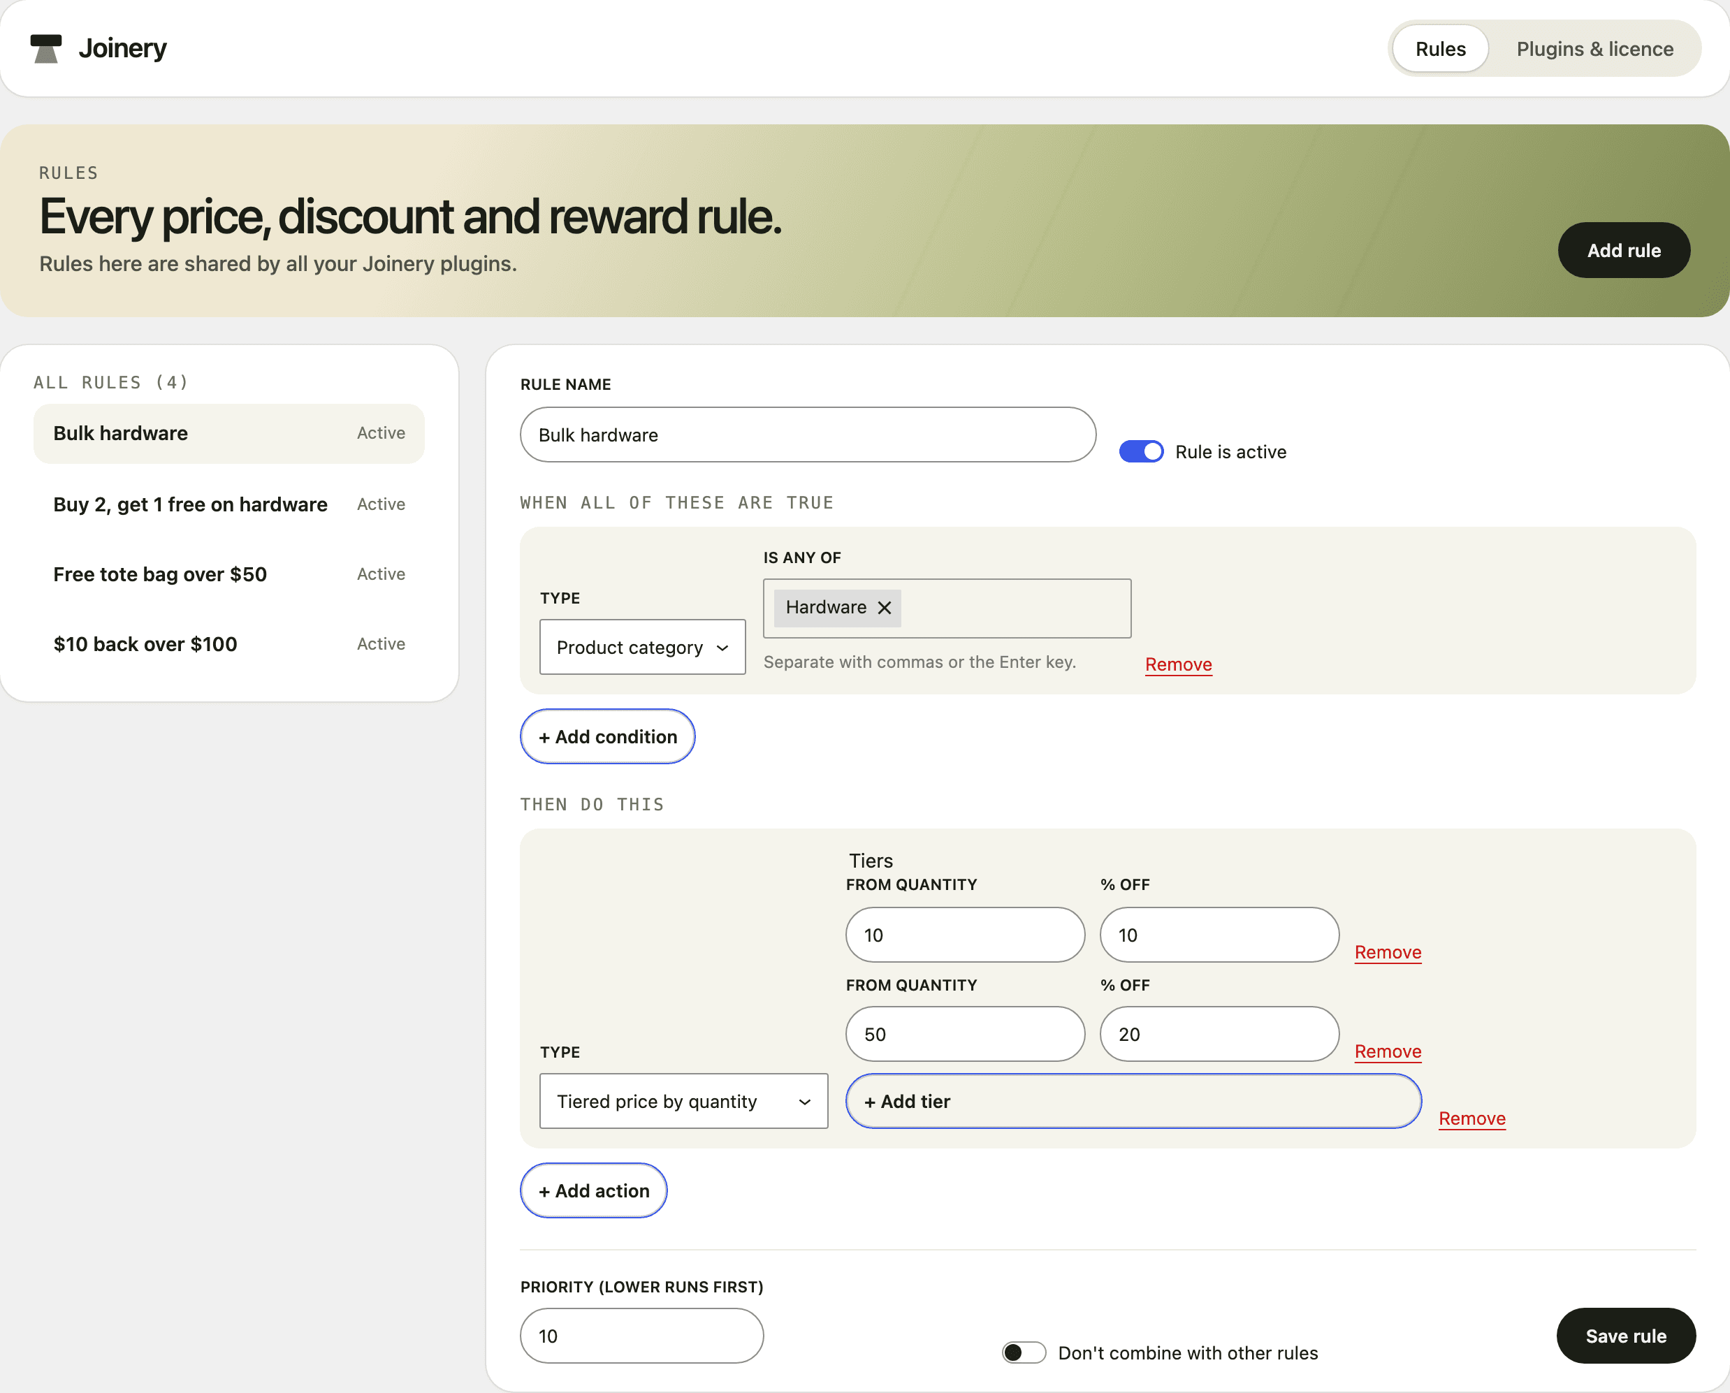Focus the Rule name input field

tap(808, 435)
